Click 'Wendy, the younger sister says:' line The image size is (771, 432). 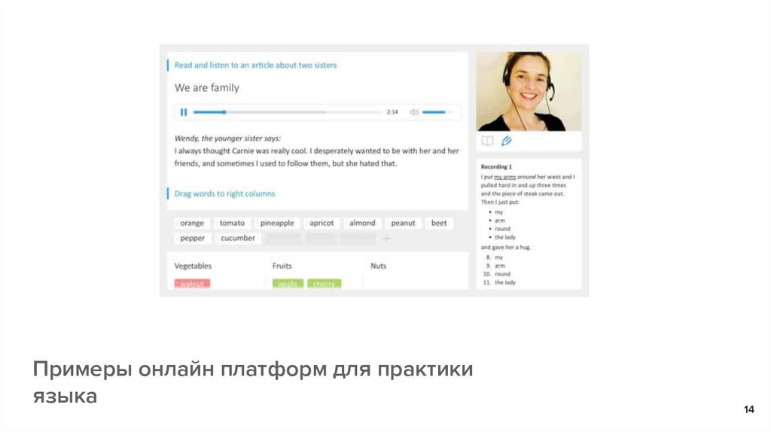(227, 138)
